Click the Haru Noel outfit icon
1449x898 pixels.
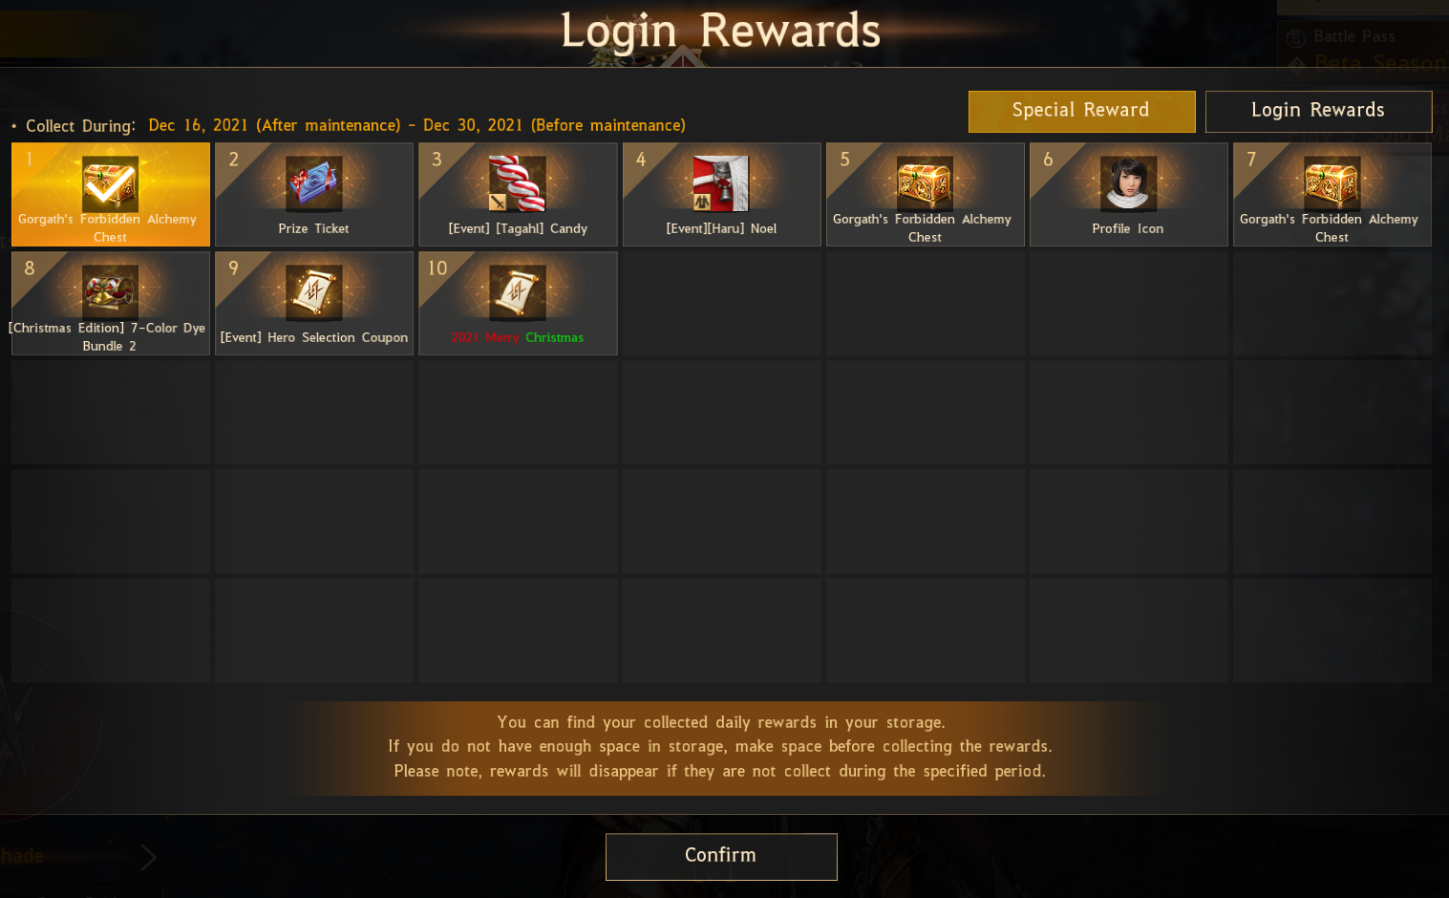721,183
